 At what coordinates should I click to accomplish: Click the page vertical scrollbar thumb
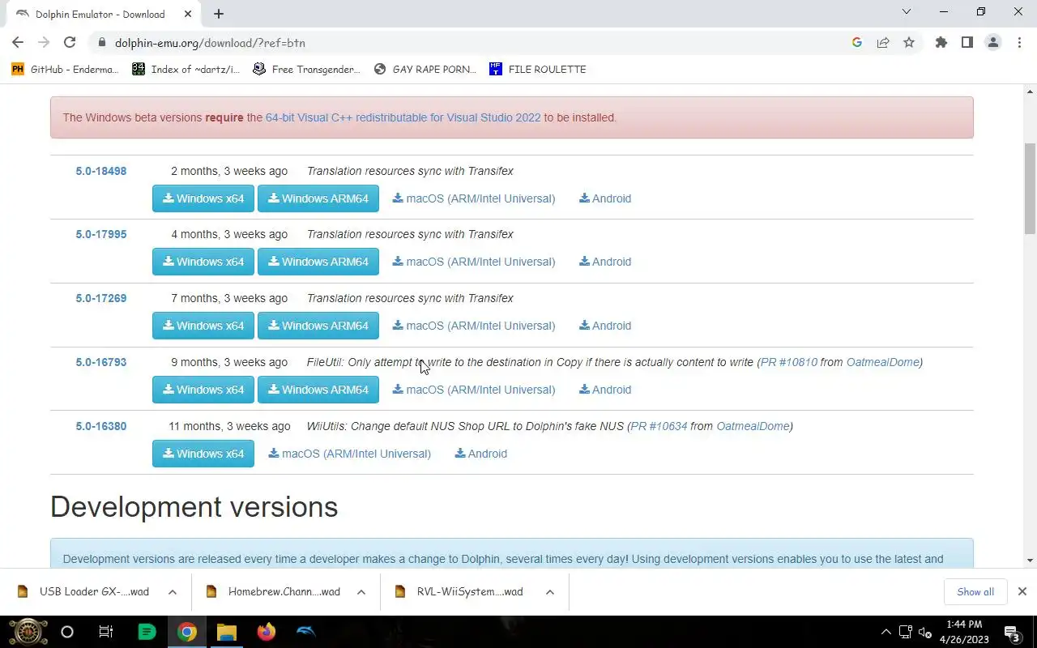click(x=1030, y=188)
